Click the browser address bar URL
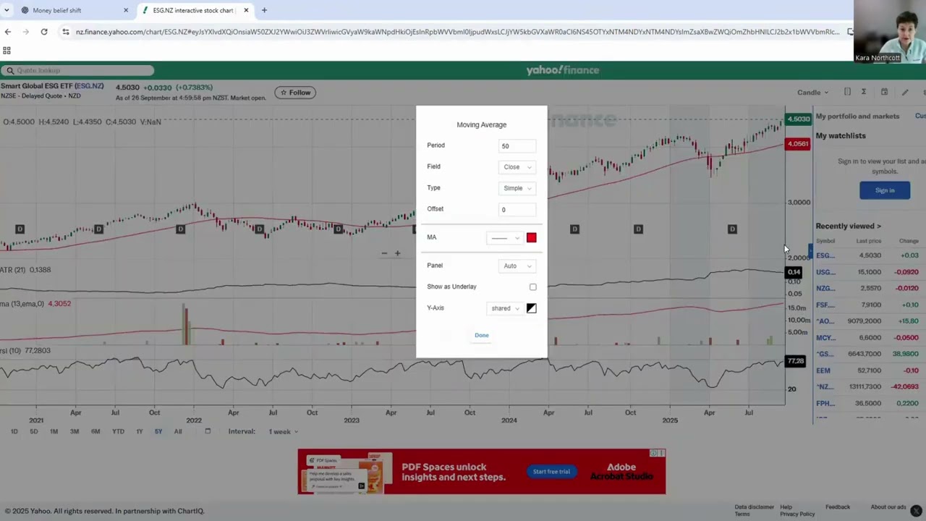This screenshot has width=926, height=521. pos(457,32)
